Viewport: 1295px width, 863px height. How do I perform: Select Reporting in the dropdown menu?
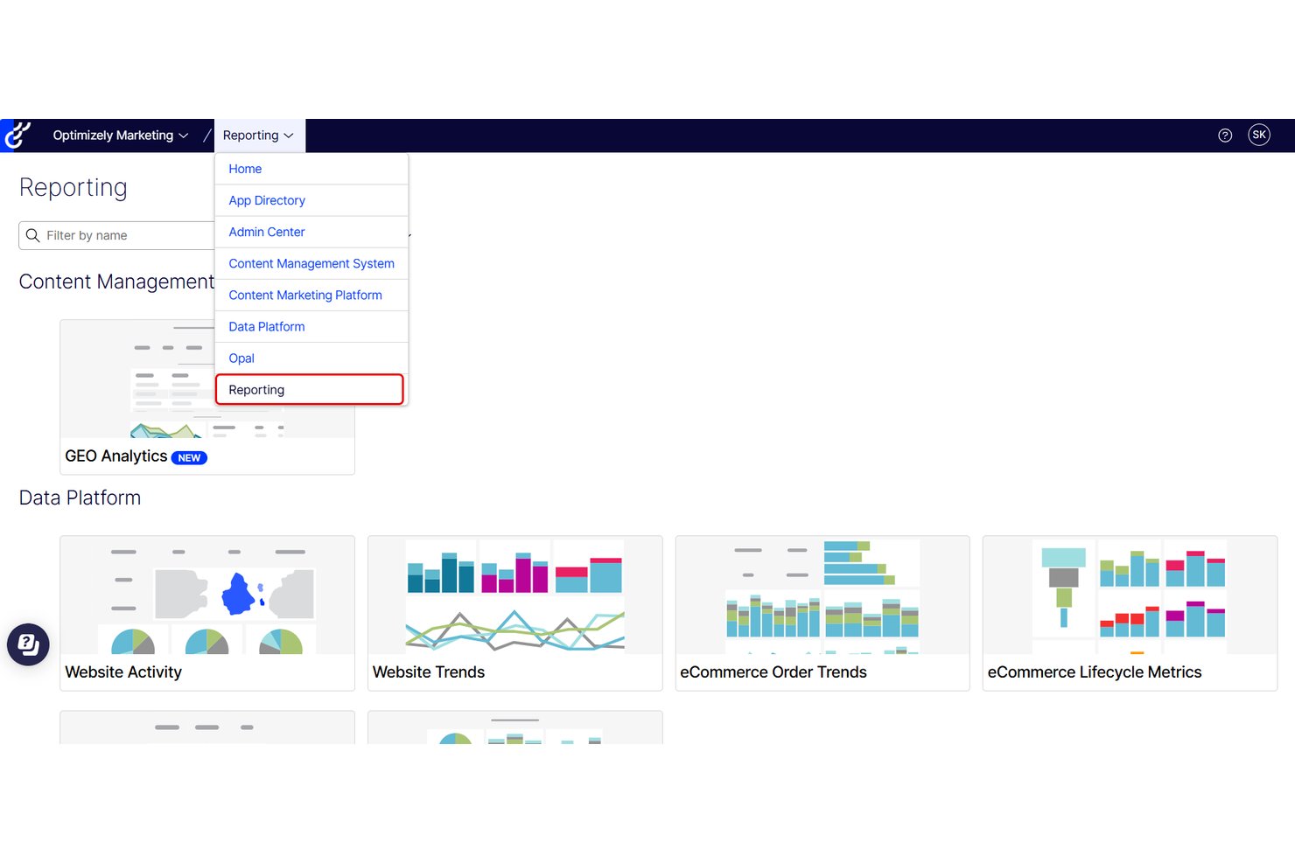point(310,390)
